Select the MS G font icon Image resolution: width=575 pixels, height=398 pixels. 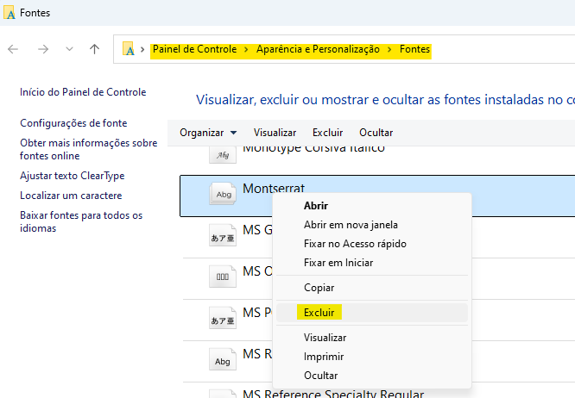223,235
